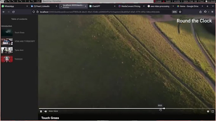Click the Table of contents heading
The width and height of the screenshot is (216, 121).
[19, 19]
